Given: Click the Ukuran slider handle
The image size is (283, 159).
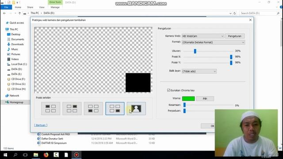Looking at the screenshot, I should (195, 51).
